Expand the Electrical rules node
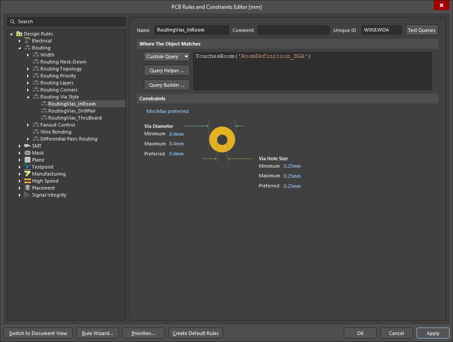The height and width of the screenshot is (342, 453). click(20, 41)
